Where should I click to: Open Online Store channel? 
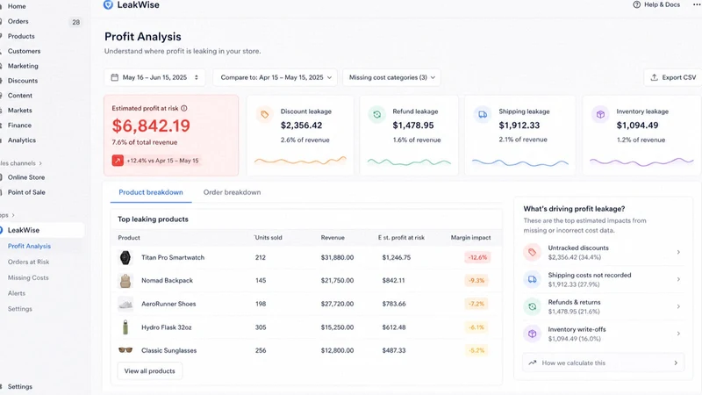pos(26,177)
